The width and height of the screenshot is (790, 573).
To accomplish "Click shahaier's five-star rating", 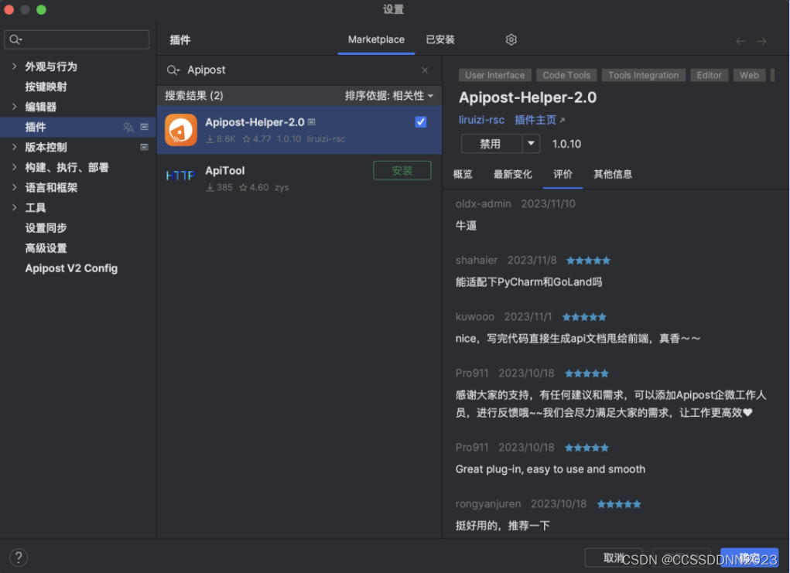I will (588, 261).
